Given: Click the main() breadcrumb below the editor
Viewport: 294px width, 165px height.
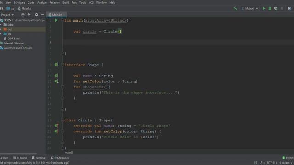Looking at the screenshot, I should point(69,153).
